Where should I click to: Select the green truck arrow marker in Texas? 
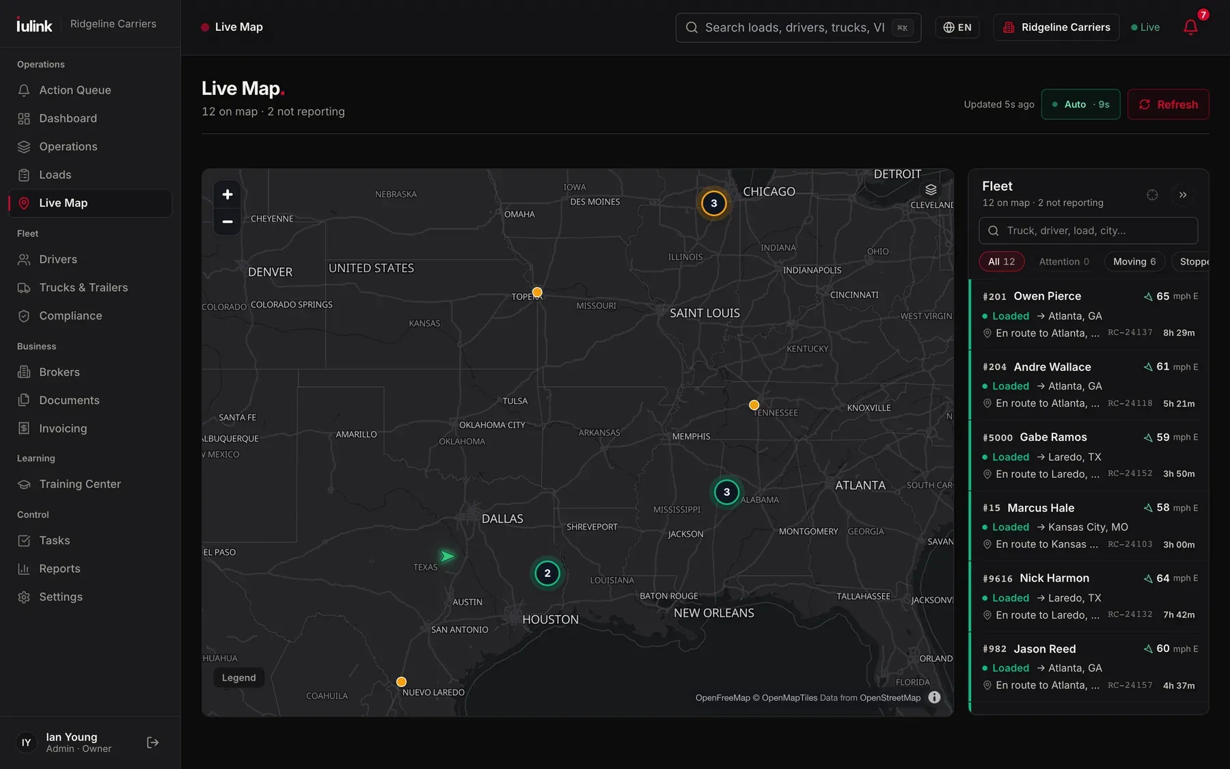pyautogui.click(x=447, y=556)
